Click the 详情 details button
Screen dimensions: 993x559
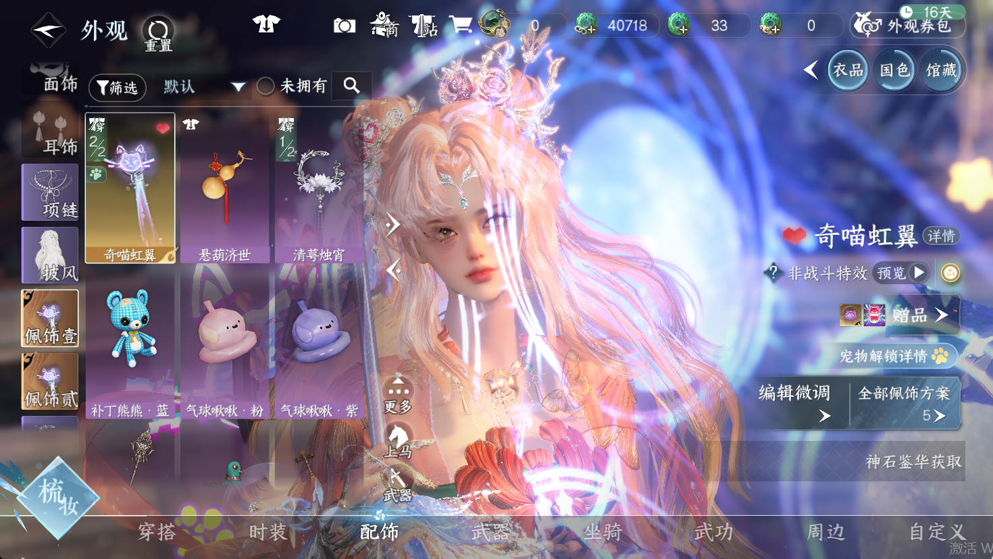(940, 236)
